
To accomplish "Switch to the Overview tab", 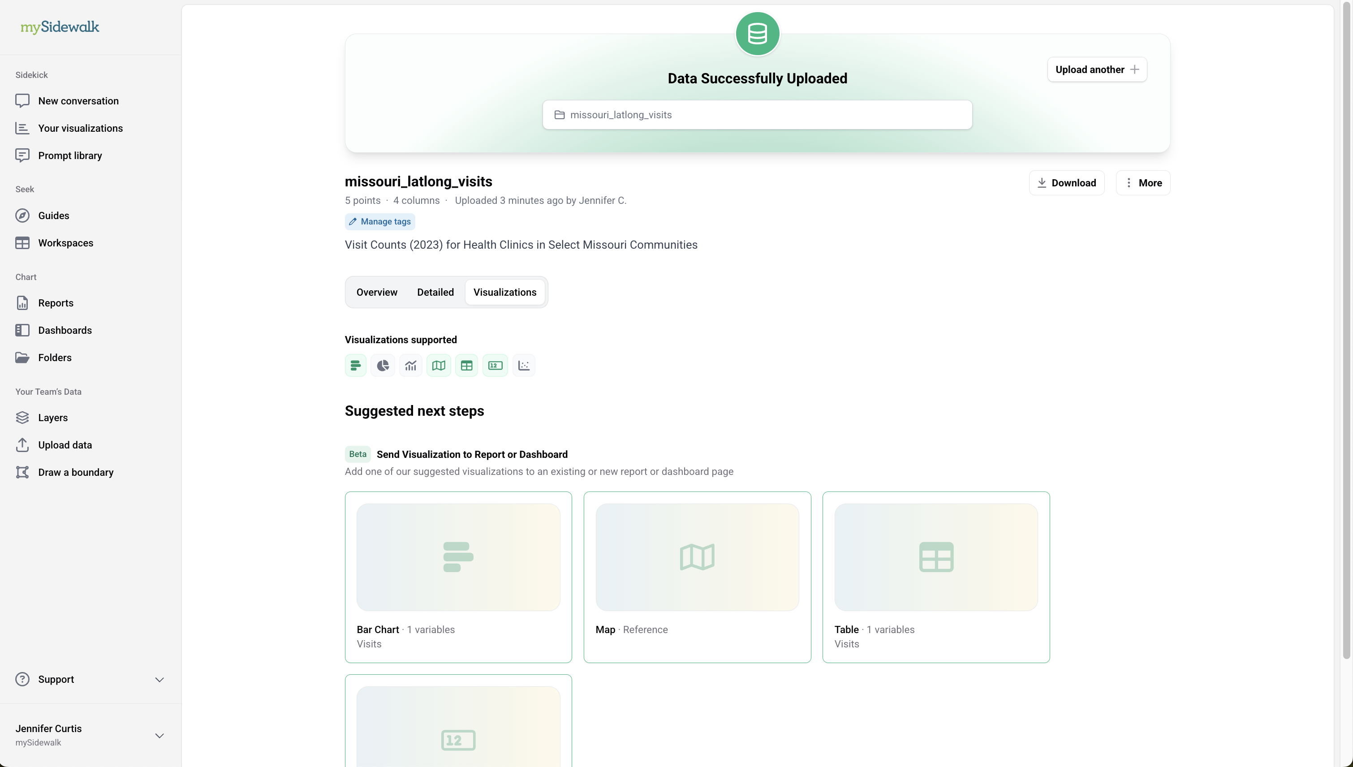I will click(377, 293).
